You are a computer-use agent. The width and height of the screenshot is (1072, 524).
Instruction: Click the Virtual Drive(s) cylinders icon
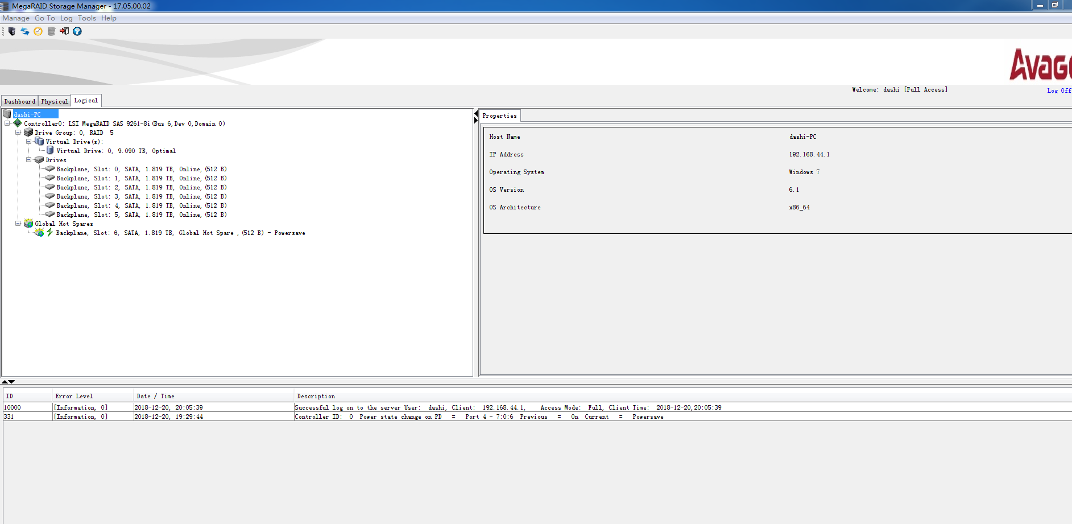click(x=39, y=141)
